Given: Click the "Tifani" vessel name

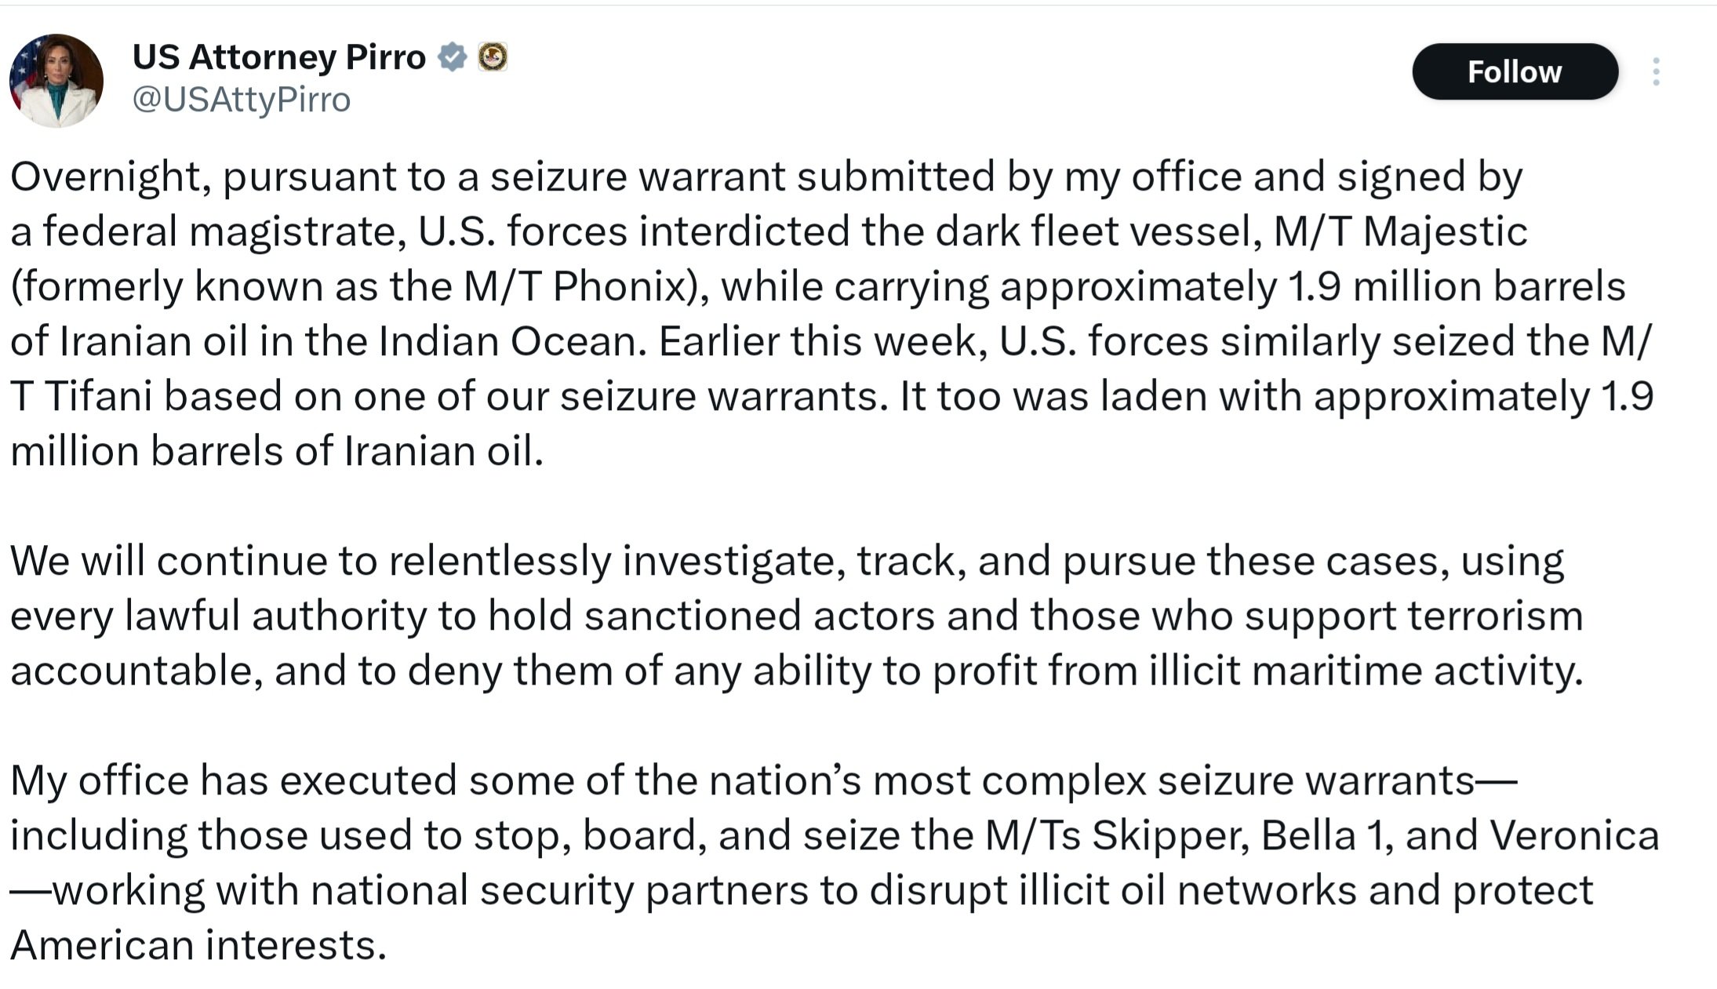Looking at the screenshot, I should pyautogui.click(x=98, y=396).
